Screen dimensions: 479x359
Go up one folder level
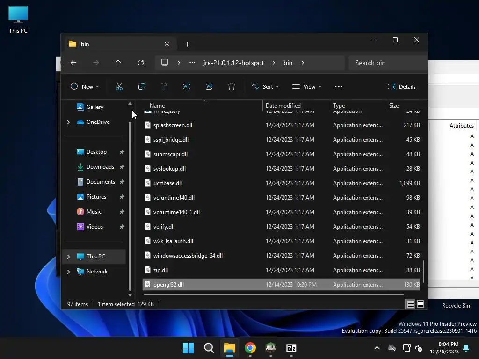coord(118,63)
